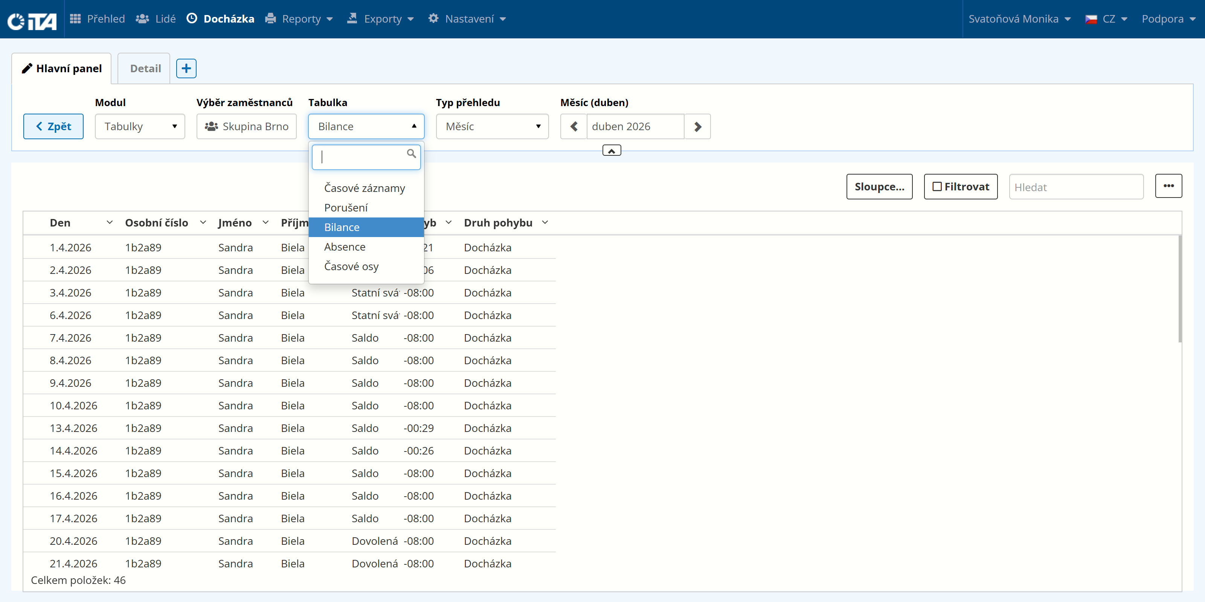Click the Reporty printer icon
Image resolution: width=1205 pixels, height=602 pixels.
270,19
